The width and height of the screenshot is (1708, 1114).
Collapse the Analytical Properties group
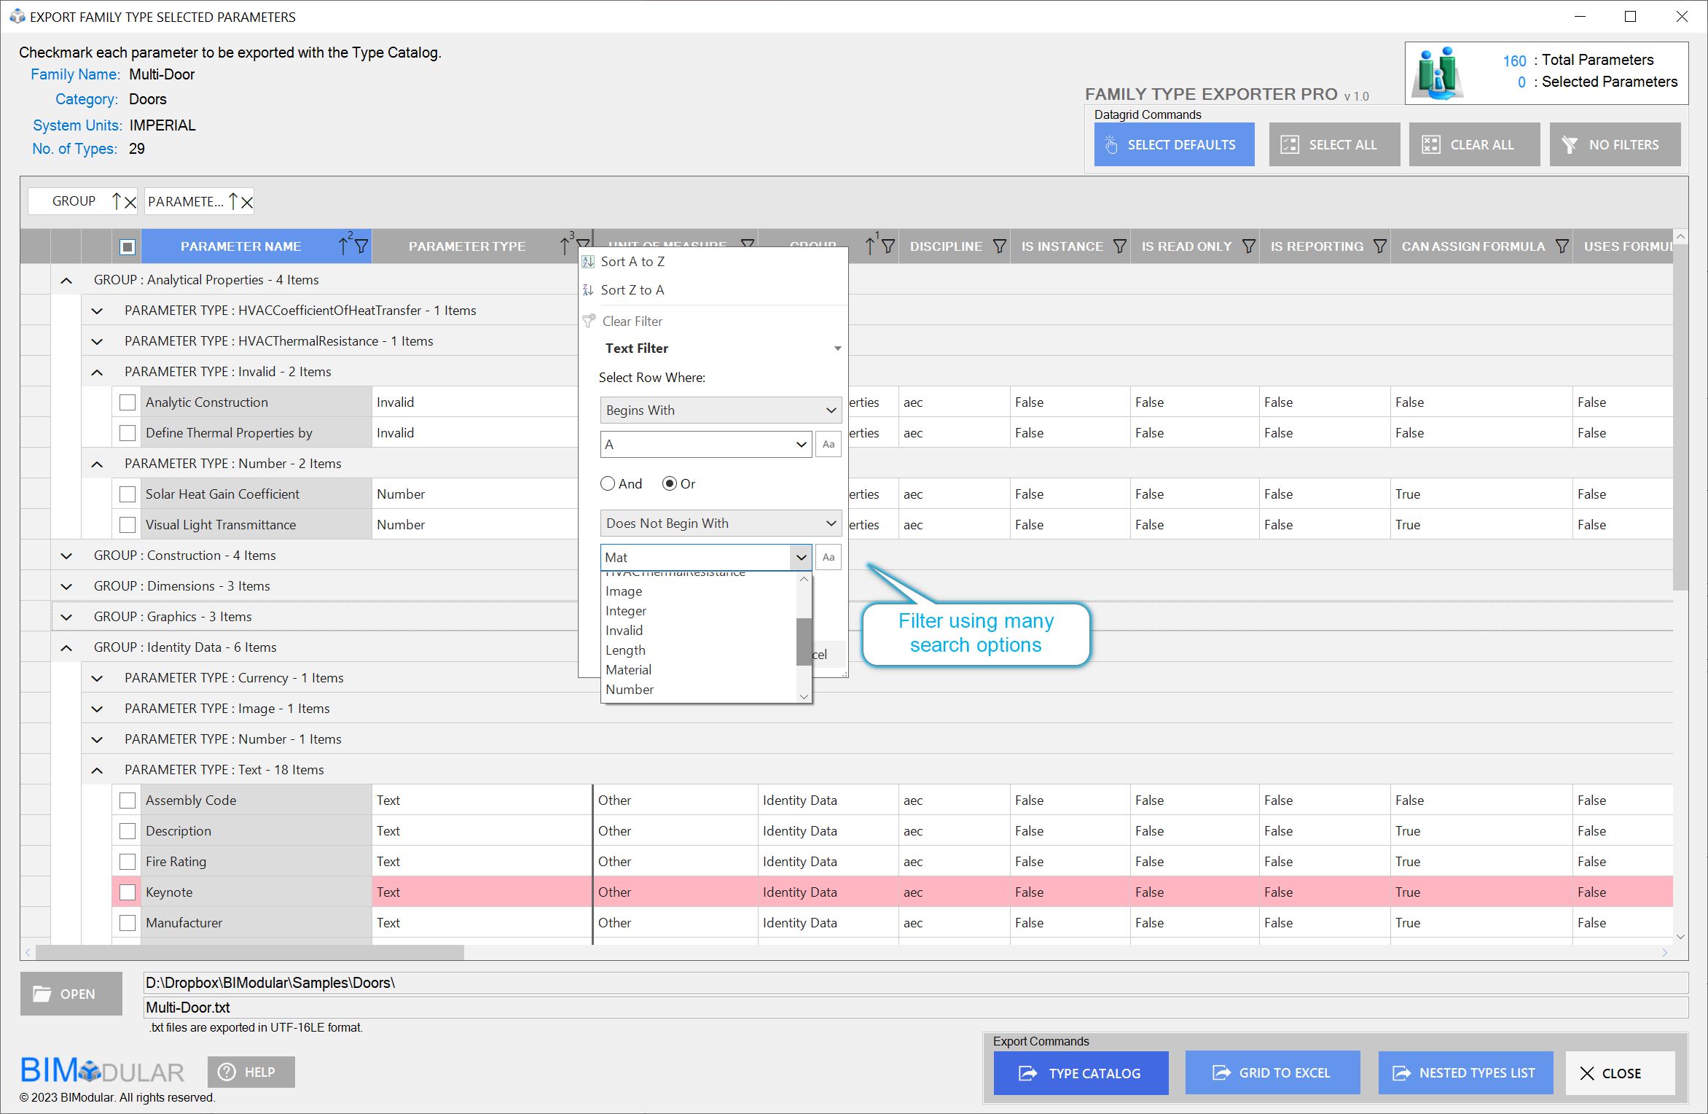66,280
